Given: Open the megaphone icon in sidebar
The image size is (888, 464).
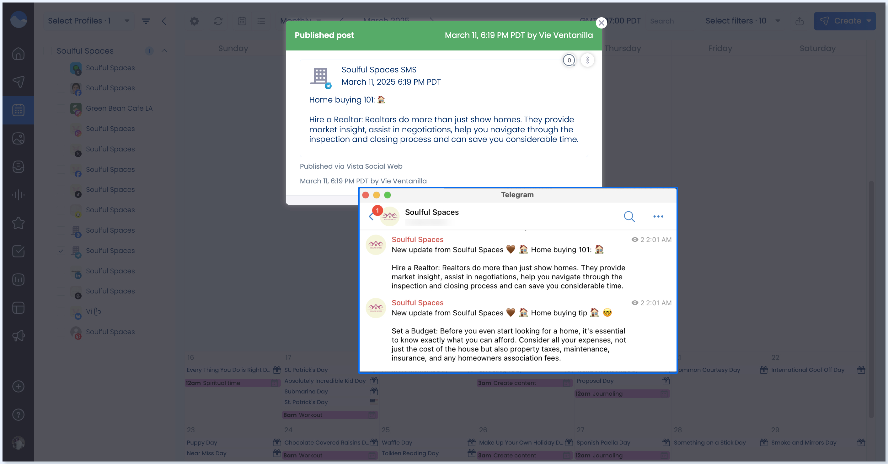Looking at the screenshot, I should (18, 335).
